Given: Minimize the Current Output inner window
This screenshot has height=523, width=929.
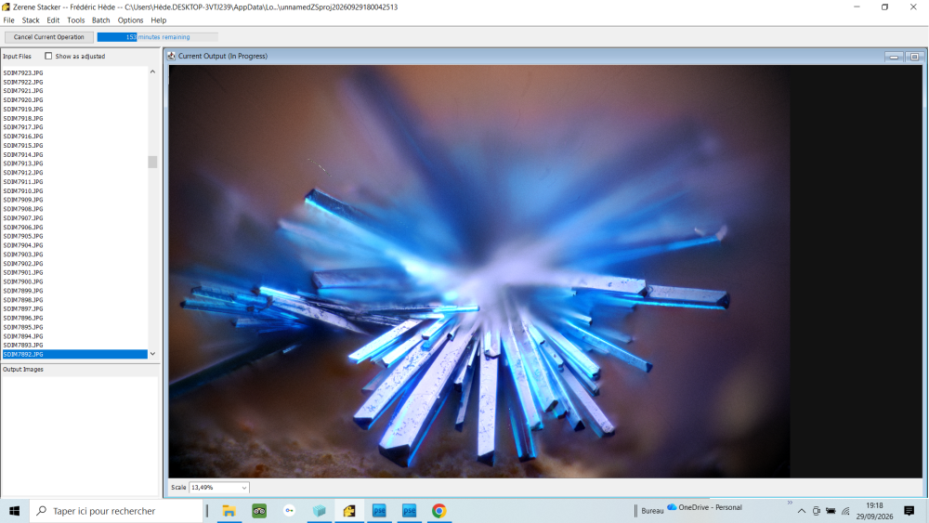Looking at the screenshot, I should click(894, 57).
